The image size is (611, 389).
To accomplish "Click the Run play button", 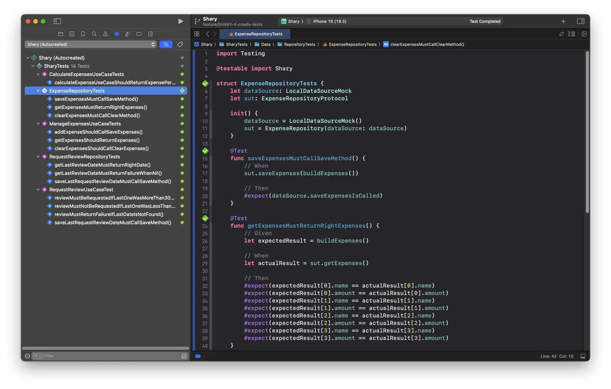I will tap(181, 21).
